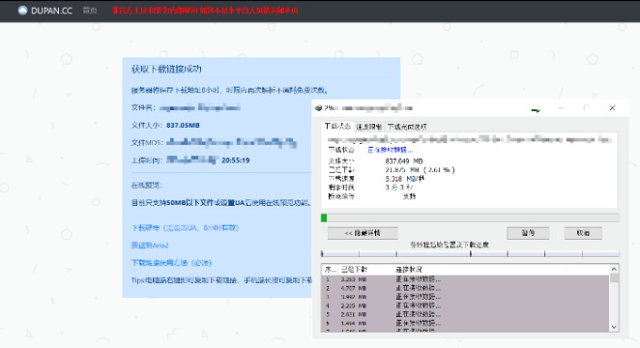Screen dimensions: 640x348
Task: Click the 837.05MB file size value on webpage
Action: 183,126
